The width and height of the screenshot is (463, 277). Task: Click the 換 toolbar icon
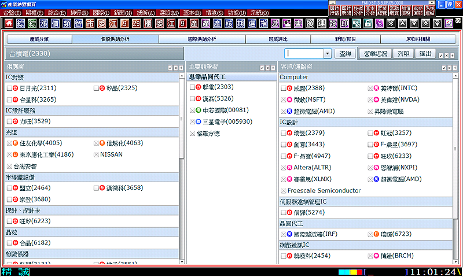[310, 23]
